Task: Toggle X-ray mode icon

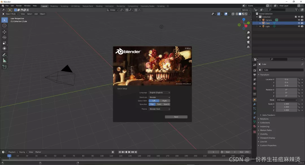Action: [x=233, y=14]
